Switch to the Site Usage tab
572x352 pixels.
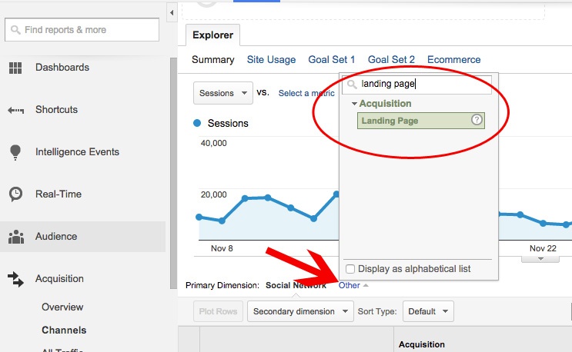click(271, 59)
